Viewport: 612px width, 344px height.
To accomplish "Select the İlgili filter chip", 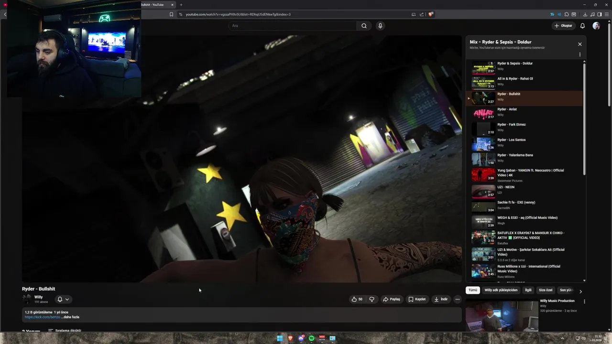I will coord(528,290).
